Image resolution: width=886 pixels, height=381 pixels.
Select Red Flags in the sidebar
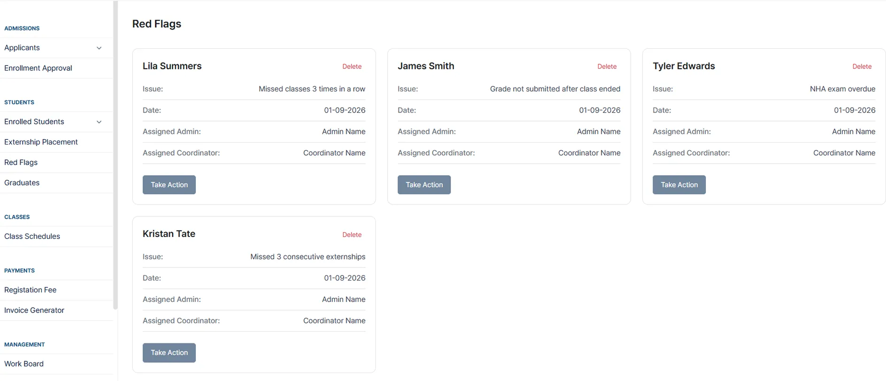pos(21,162)
